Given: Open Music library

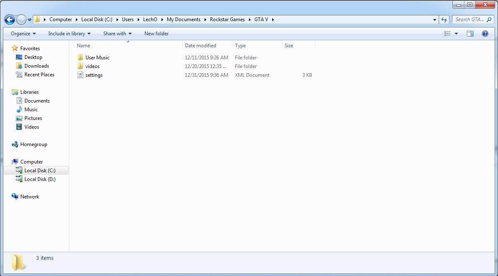Looking at the screenshot, I should pos(31,110).
